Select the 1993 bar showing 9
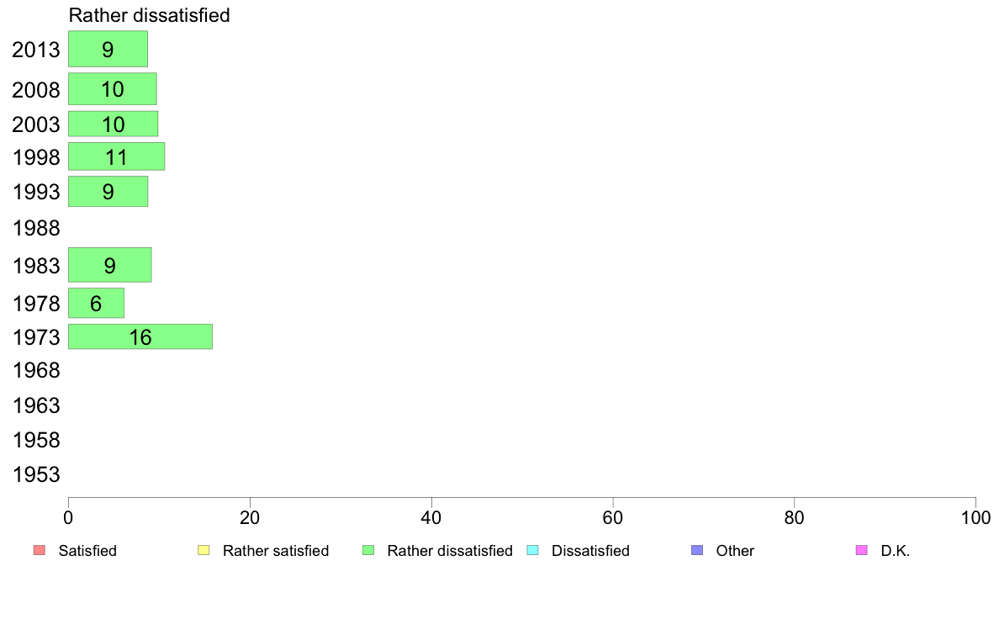 [108, 191]
